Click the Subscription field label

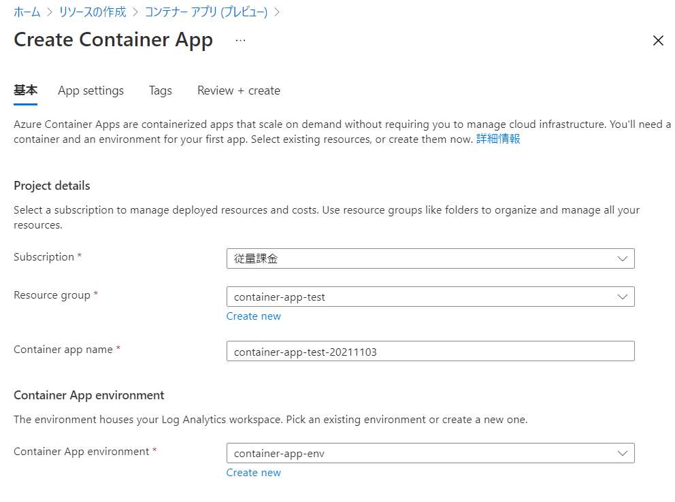pyautogui.click(x=44, y=257)
